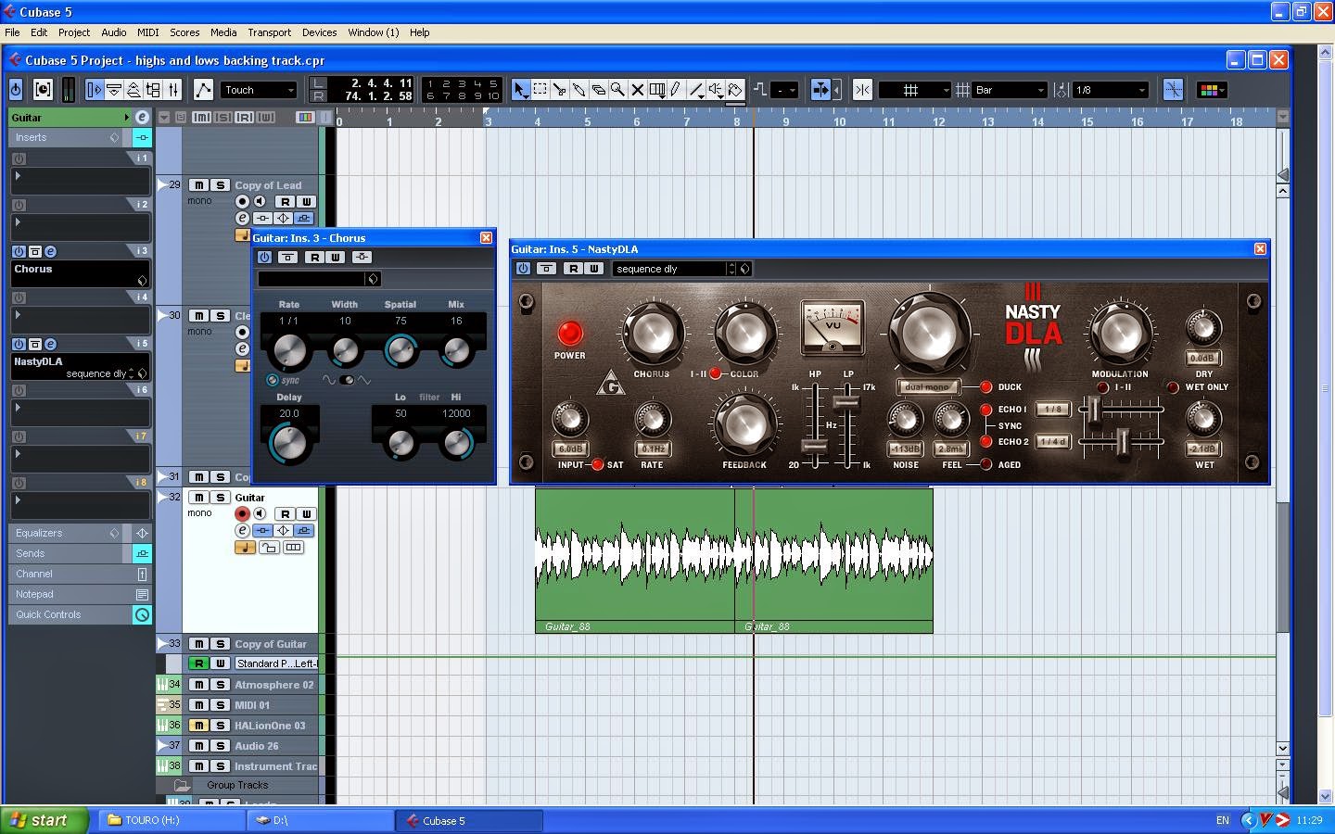Open Guitar channel edit settings in Inspector
The width and height of the screenshot is (1335, 834).
click(x=142, y=118)
